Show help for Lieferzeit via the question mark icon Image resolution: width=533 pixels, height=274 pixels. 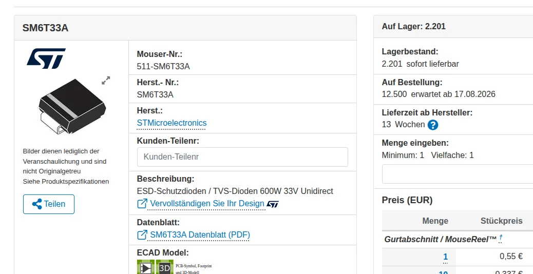click(433, 125)
